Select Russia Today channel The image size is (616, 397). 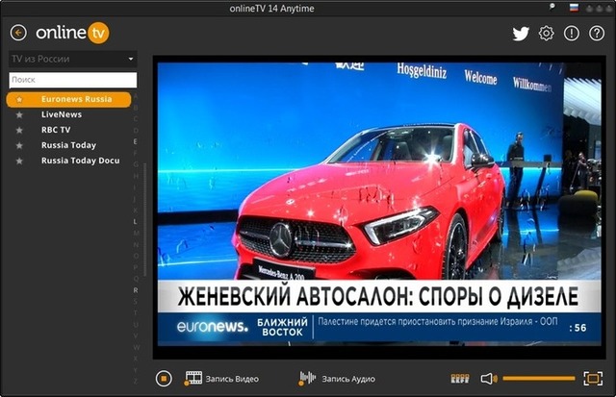tap(68, 145)
